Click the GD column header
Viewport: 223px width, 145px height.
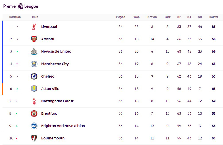point(200,17)
